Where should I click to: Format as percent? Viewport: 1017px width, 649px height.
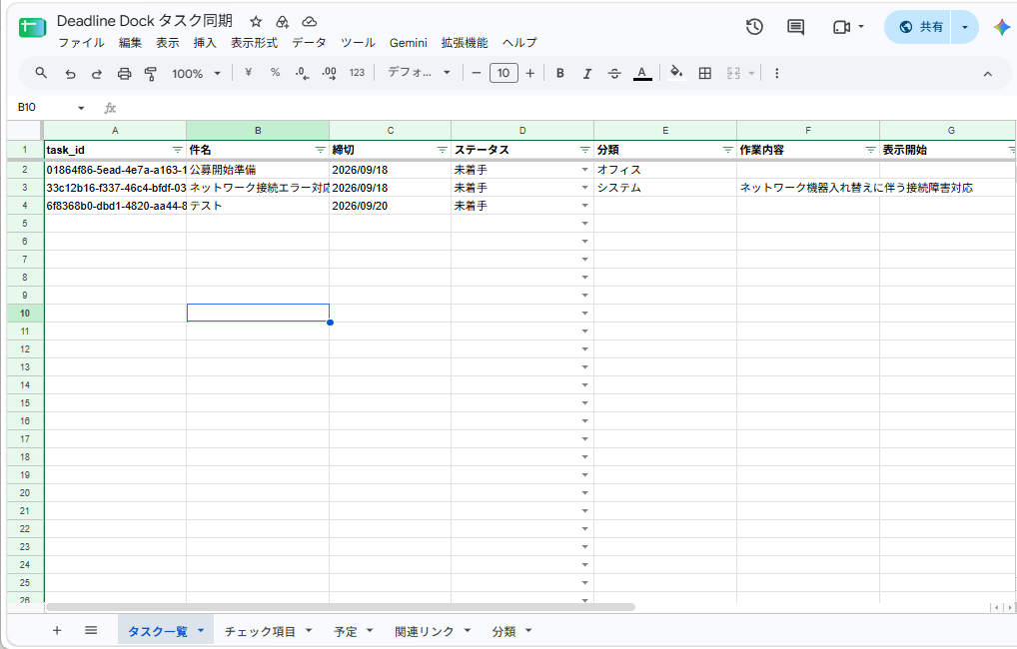pyautogui.click(x=275, y=73)
